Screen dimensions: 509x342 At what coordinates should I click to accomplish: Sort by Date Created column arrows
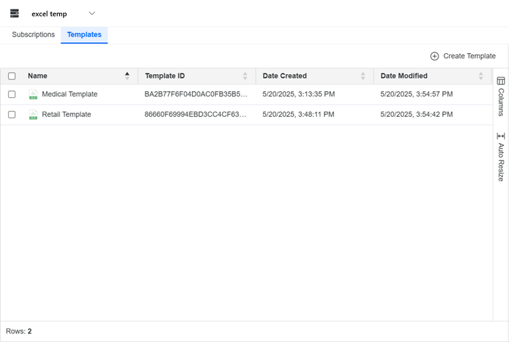(363, 76)
